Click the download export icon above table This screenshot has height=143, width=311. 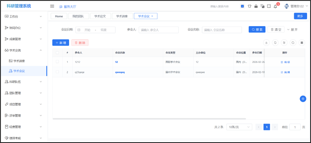click(x=266, y=43)
